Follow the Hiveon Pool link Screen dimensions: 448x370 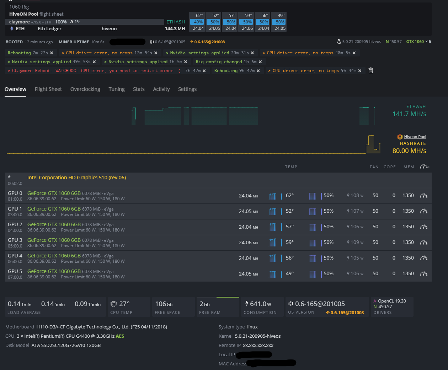click(415, 137)
